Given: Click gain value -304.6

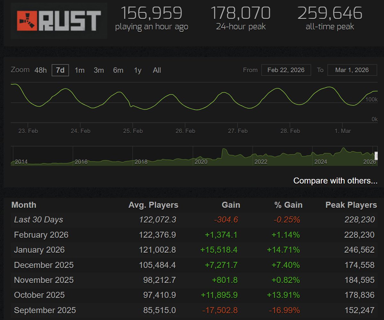Looking at the screenshot, I should click(x=225, y=220).
